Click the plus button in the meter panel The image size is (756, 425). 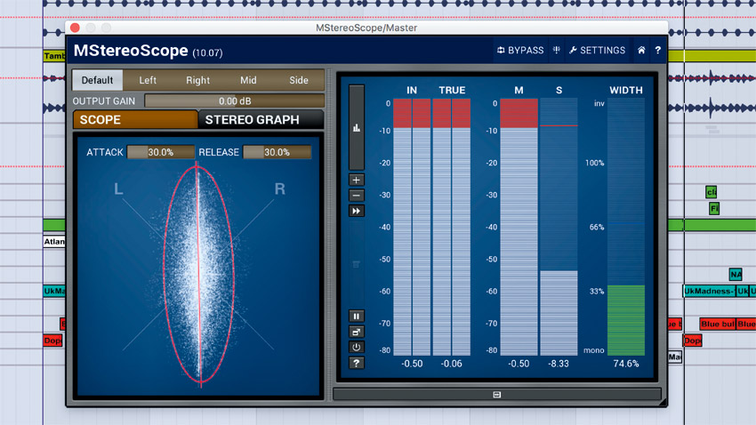[x=357, y=180]
